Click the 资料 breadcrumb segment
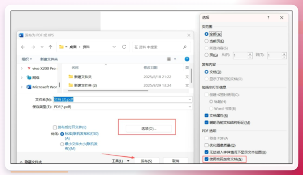 tap(86, 47)
